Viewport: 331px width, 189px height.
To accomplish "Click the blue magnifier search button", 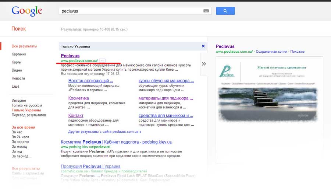I will coord(225,11).
